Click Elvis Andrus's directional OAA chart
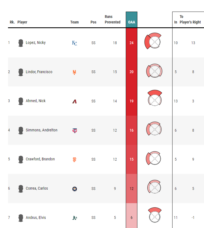This screenshot has height=228, width=204. pyautogui.click(x=155, y=215)
